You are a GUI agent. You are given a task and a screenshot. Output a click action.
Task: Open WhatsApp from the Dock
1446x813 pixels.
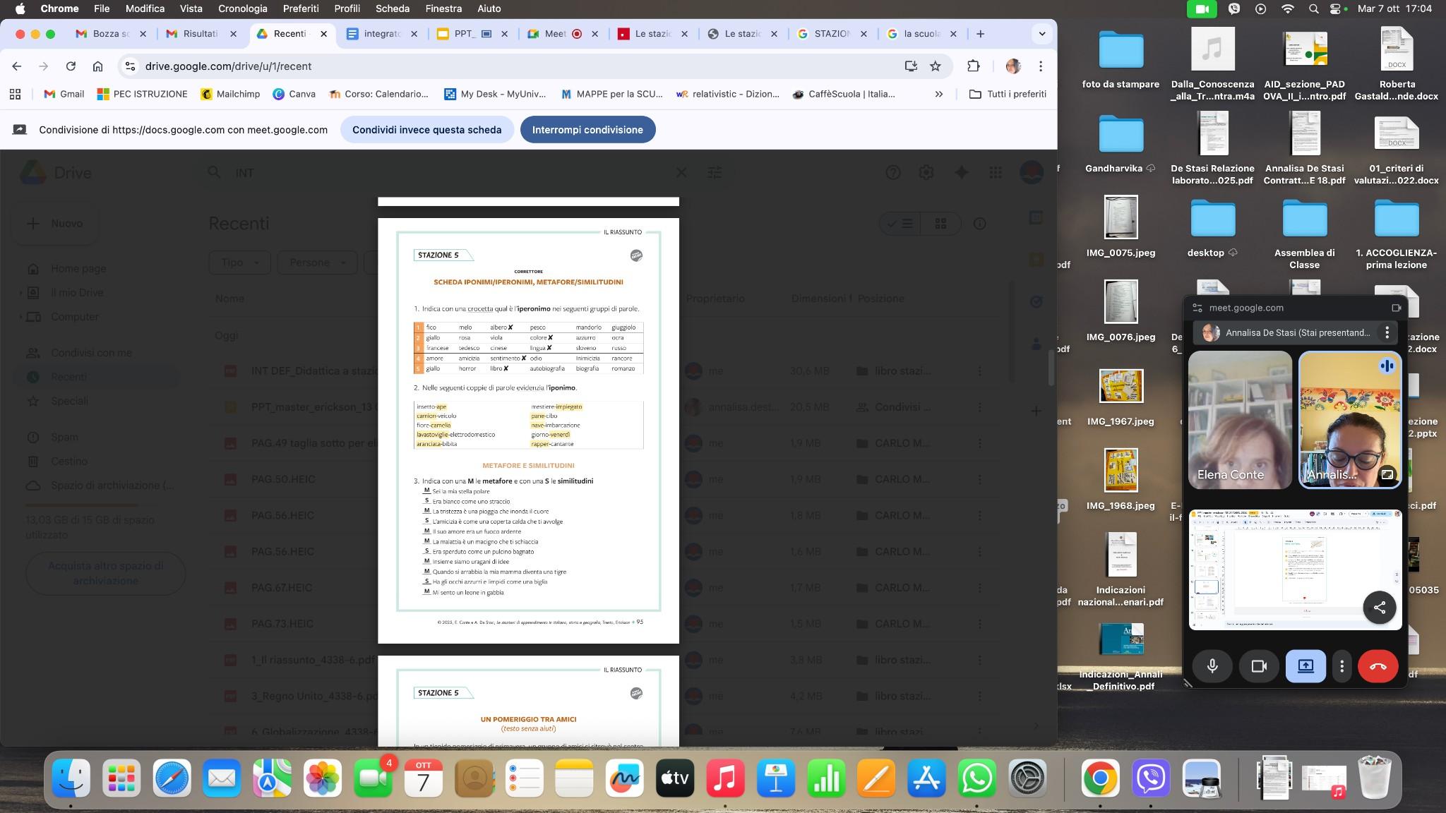(977, 779)
